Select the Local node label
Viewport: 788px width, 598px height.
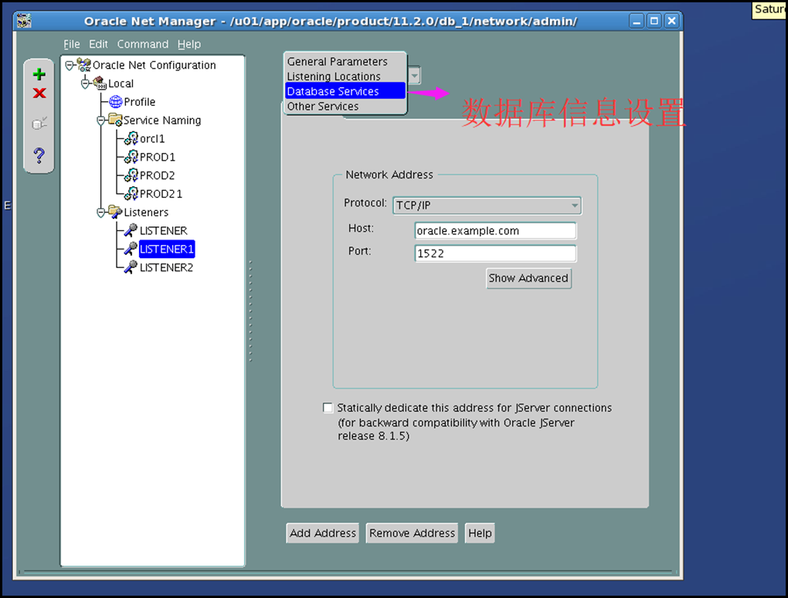click(121, 83)
